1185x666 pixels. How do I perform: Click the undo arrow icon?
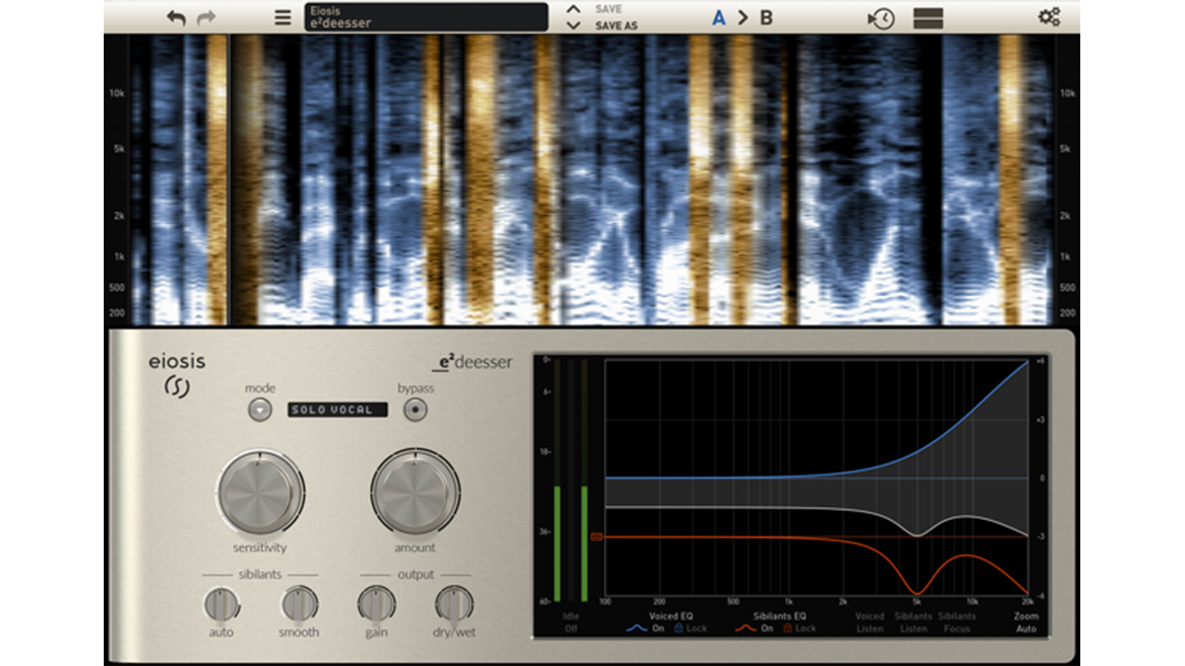(x=177, y=17)
